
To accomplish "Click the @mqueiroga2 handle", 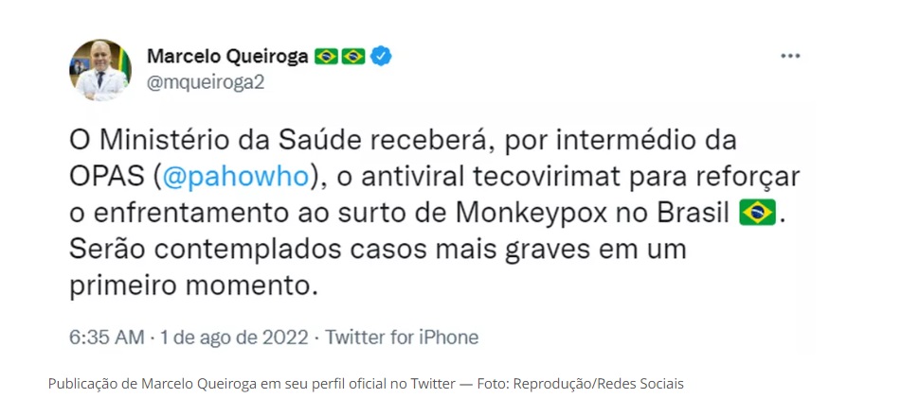I will [x=206, y=82].
